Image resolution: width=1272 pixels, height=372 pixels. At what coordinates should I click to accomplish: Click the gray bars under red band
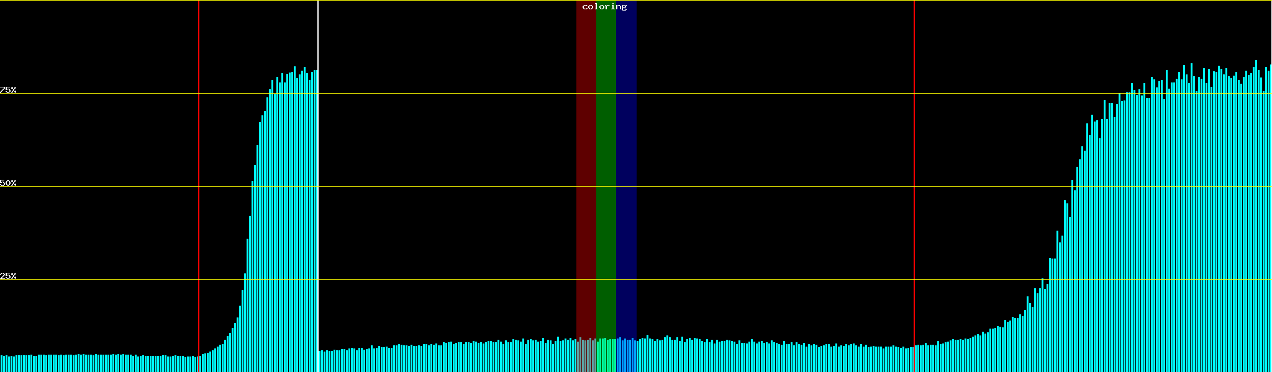(x=586, y=356)
